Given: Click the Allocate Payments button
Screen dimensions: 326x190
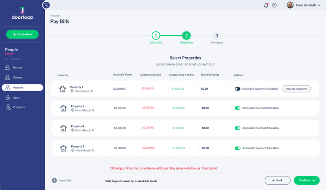Looking at the screenshot, I should pyautogui.click(x=296, y=89).
